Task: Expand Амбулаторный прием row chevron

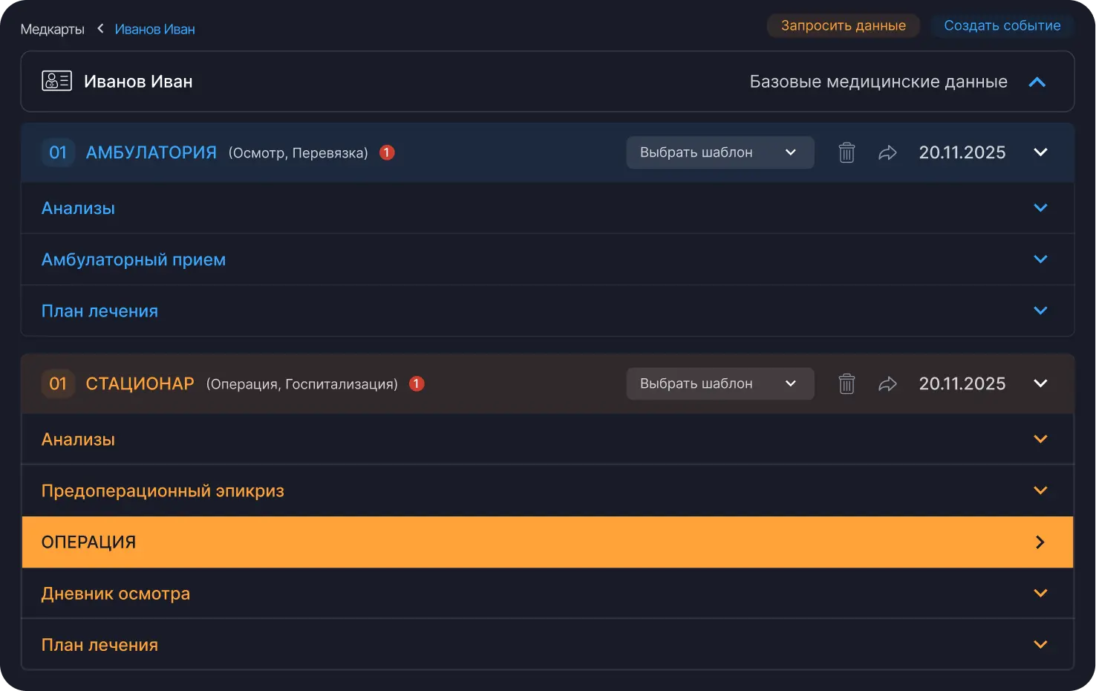Action: (x=1040, y=259)
